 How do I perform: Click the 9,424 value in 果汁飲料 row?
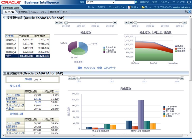point(38,102)
